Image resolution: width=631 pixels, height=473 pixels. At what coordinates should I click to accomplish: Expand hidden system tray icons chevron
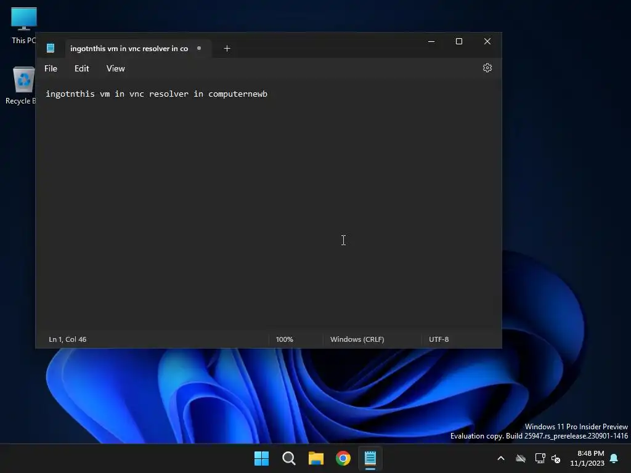[x=501, y=458]
